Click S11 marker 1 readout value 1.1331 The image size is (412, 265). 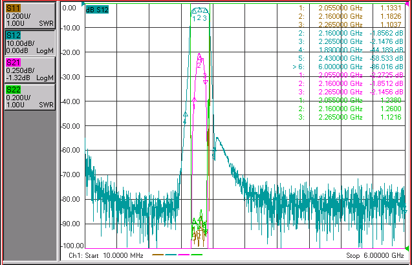[391, 8]
